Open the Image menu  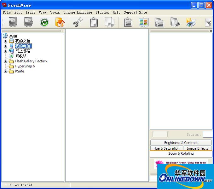(30, 12)
